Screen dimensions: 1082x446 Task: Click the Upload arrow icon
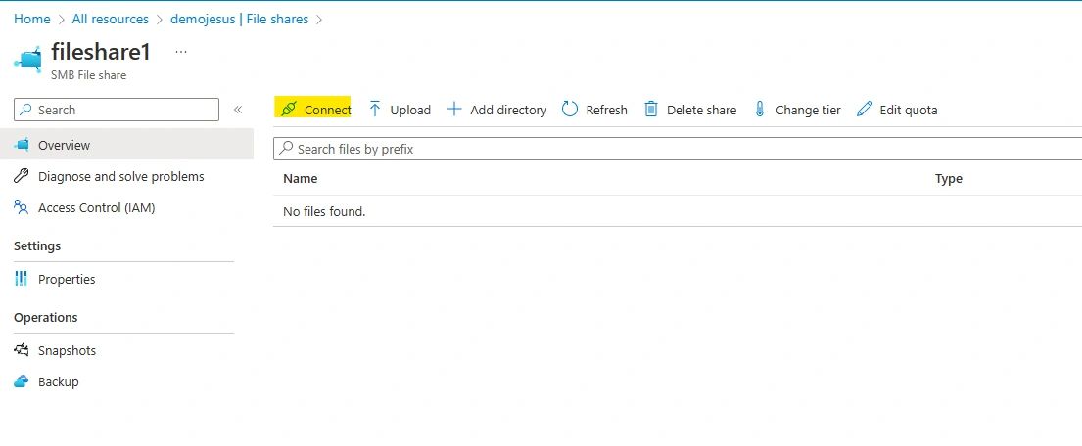tap(375, 110)
